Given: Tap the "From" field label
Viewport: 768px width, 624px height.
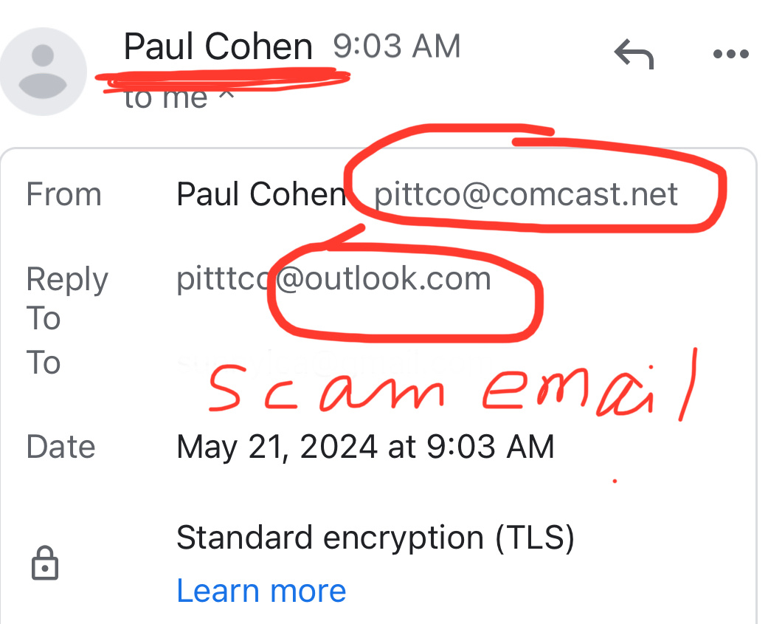Looking at the screenshot, I should point(63,195).
